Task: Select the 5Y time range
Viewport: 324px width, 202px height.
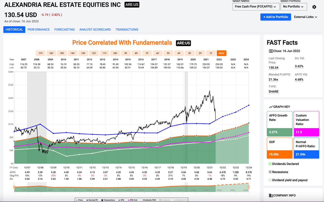Action: (x=168, y=53)
